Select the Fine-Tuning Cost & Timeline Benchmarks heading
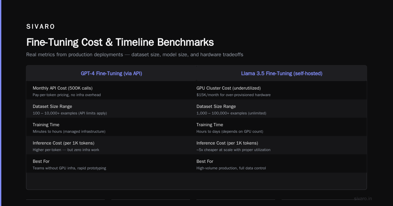Image resolution: width=393 pixels, height=206 pixels. (120, 42)
